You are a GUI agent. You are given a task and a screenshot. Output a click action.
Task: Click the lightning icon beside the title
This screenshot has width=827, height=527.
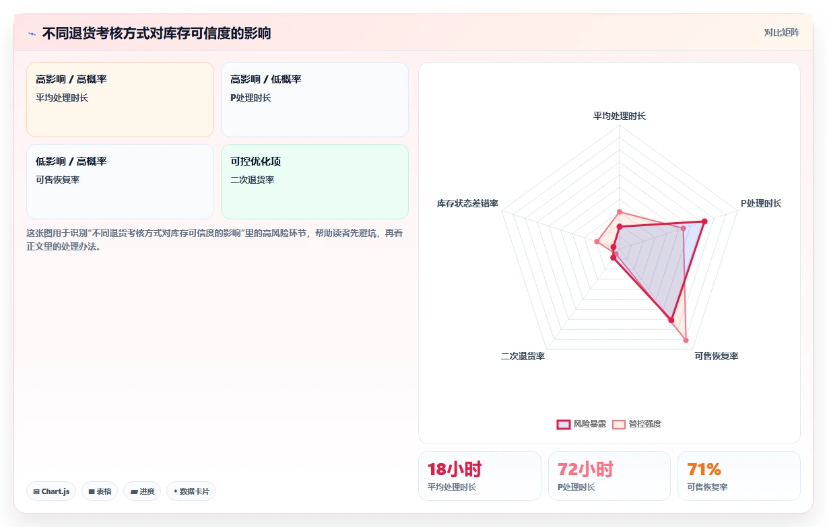click(32, 34)
